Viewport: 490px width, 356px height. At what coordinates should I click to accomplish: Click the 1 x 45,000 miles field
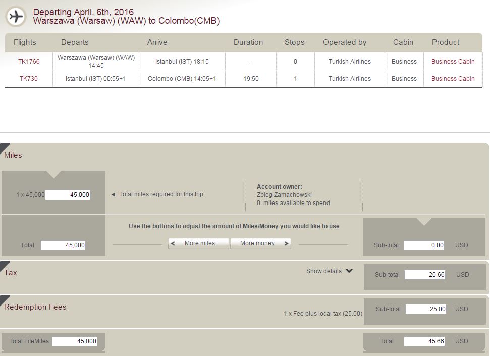tap(68, 195)
